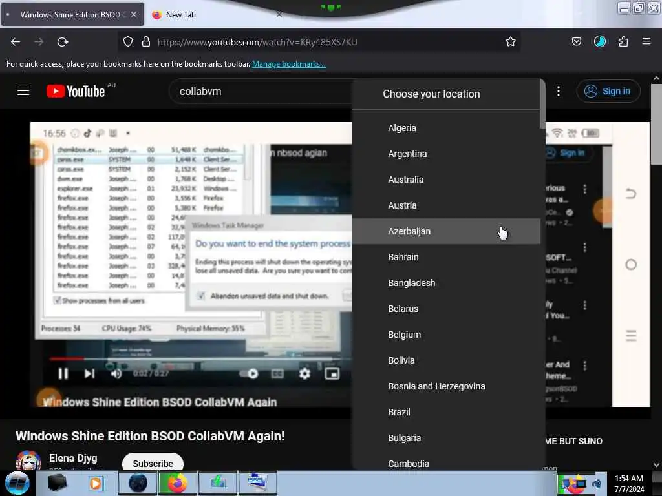The image size is (662, 496).
Task: Open YouTube settings three-dot menu
Action: coord(558,91)
